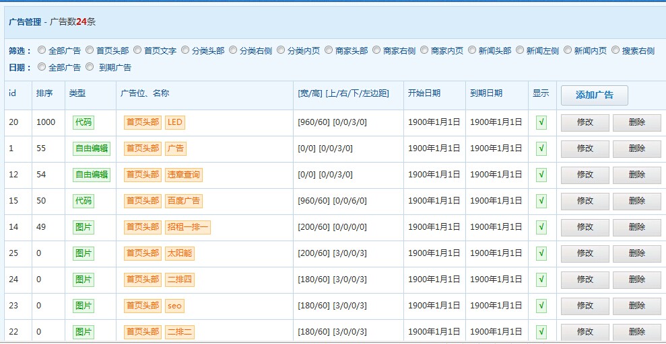
Task: Click 删除 for the 百度广告 row
Action: point(636,201)
